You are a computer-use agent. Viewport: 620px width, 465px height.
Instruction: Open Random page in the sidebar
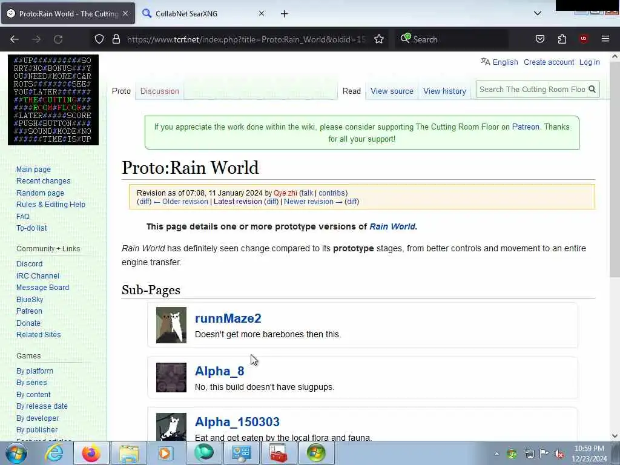pyautogui.click(x=40, y=193)
